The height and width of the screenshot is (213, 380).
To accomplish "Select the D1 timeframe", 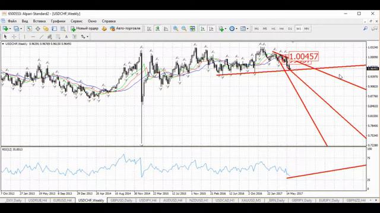I will click(x=290, y=29).
